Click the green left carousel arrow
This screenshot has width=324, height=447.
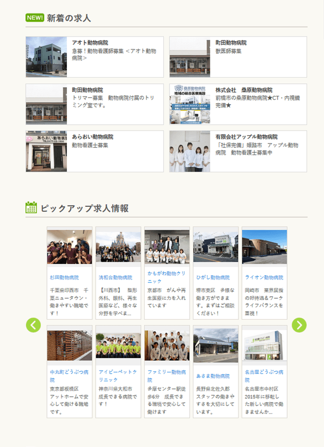tap(33, 325)
